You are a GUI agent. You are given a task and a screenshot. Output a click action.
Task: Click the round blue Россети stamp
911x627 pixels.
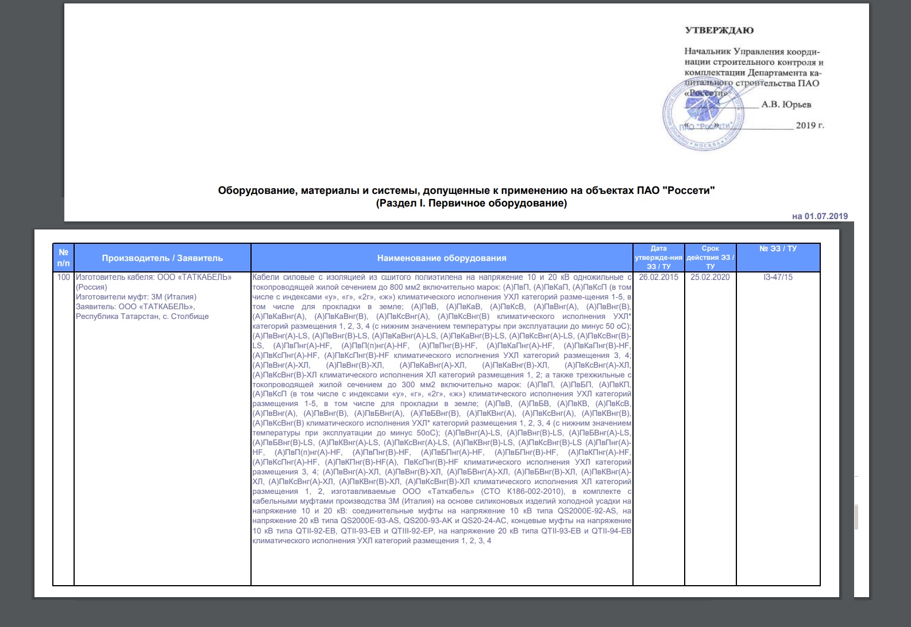[703, 115]
